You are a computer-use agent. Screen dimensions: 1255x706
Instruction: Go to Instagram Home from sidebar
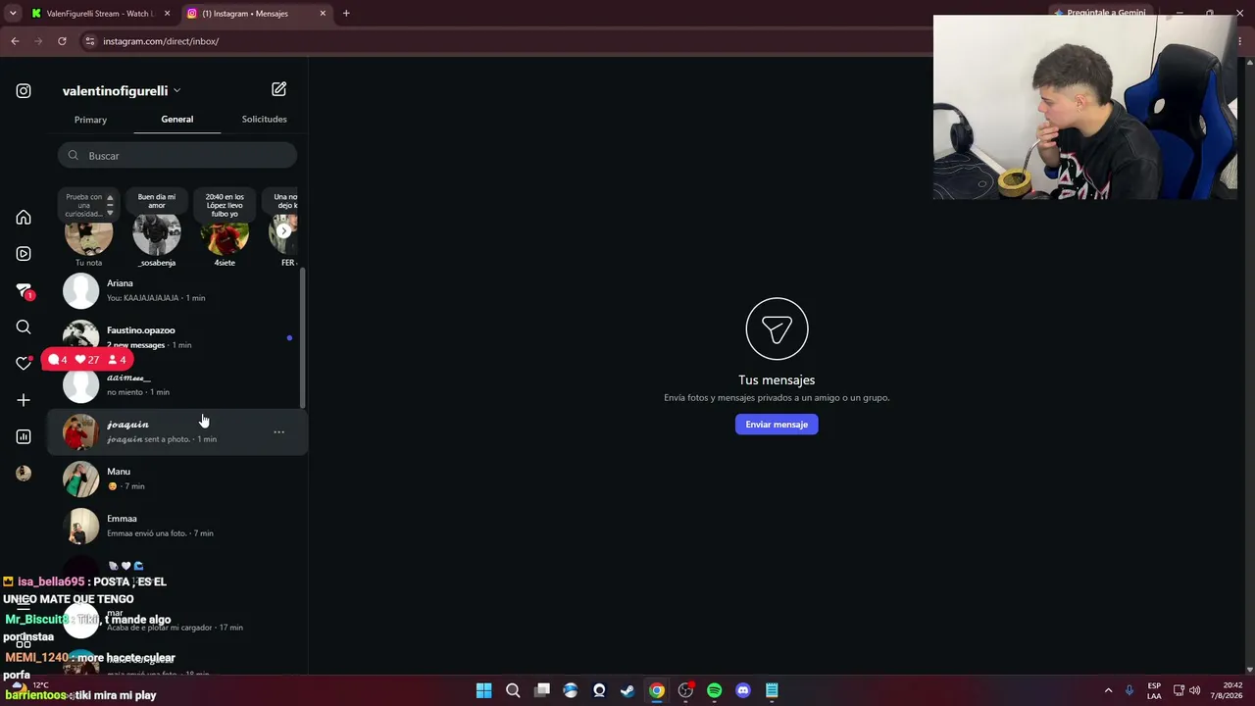click(24, 218)
